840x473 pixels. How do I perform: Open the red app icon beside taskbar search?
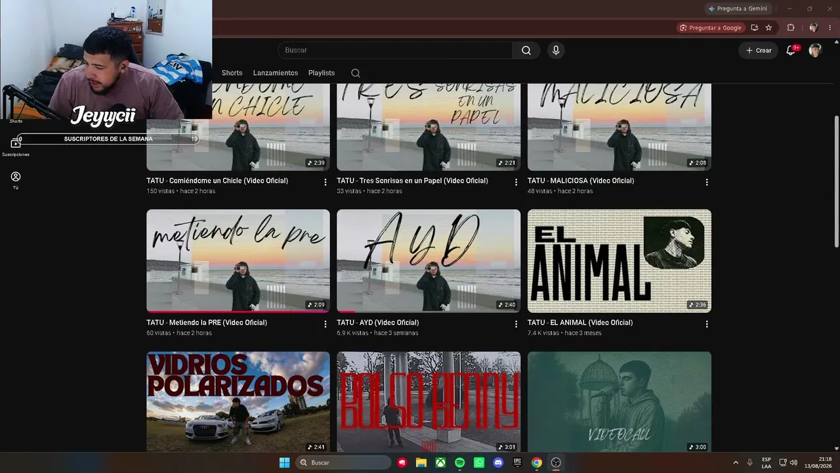tap(402, 462)
